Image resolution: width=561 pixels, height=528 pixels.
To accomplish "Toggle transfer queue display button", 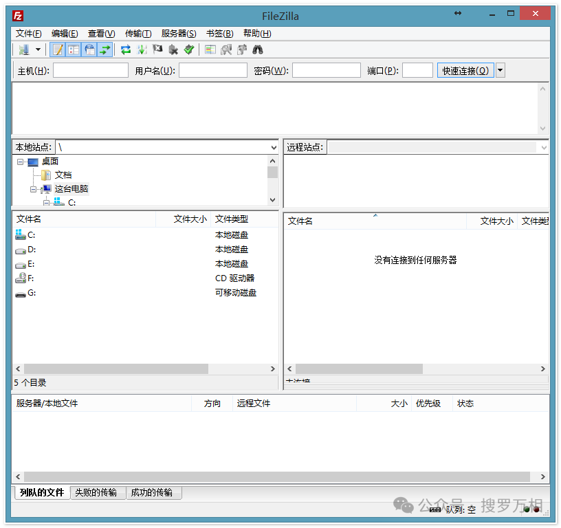I will [104, 49].
